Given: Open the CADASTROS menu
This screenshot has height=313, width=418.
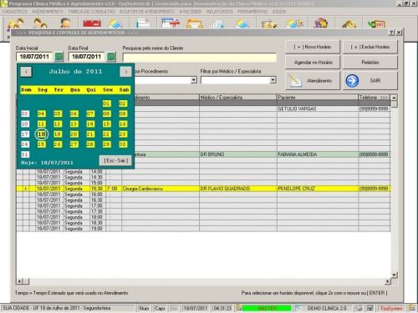Looking at the screenshot, I should [x=15, y=12].
